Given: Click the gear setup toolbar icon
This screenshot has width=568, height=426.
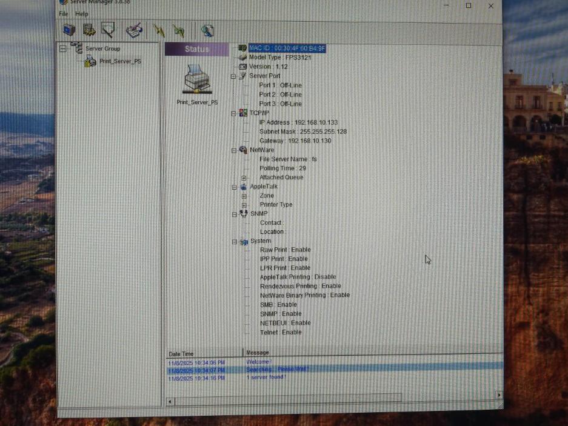Looking at the screenshot, I should [x=89, y=30].
